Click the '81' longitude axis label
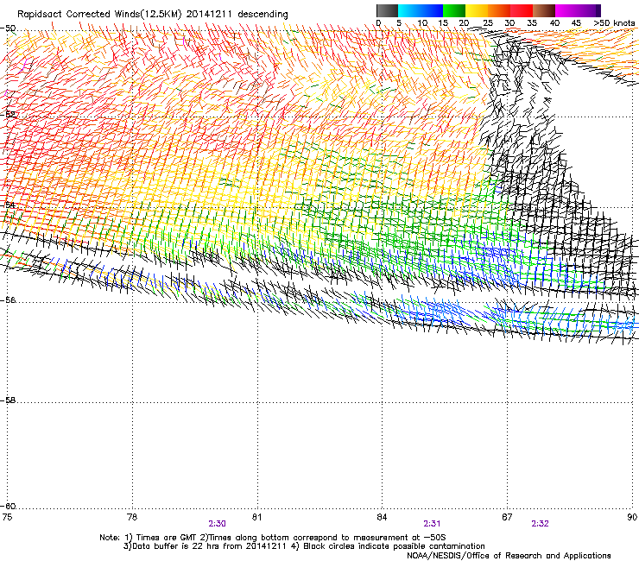Screen dimensions: 639x561 (256, 517)
